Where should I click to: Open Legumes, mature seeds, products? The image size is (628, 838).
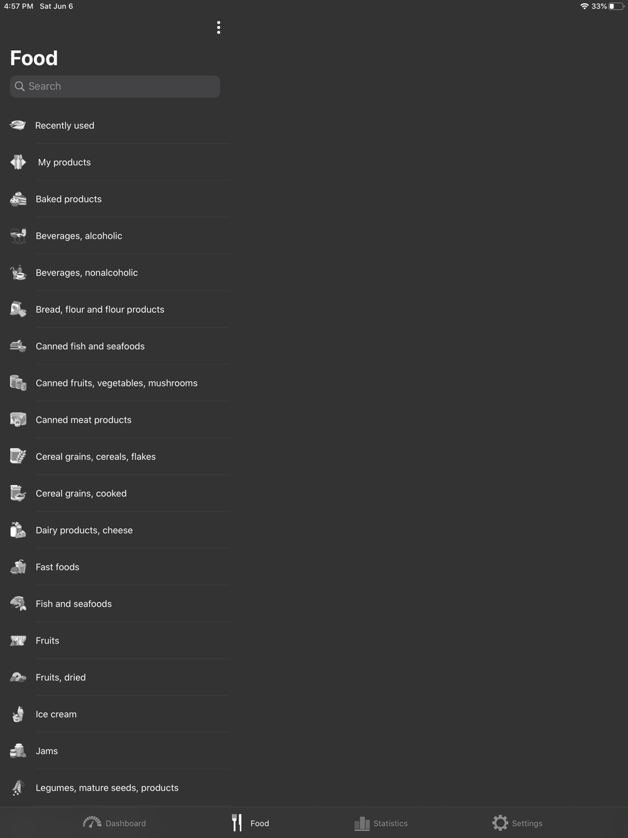pyautogui.click(x=121, y=788)
